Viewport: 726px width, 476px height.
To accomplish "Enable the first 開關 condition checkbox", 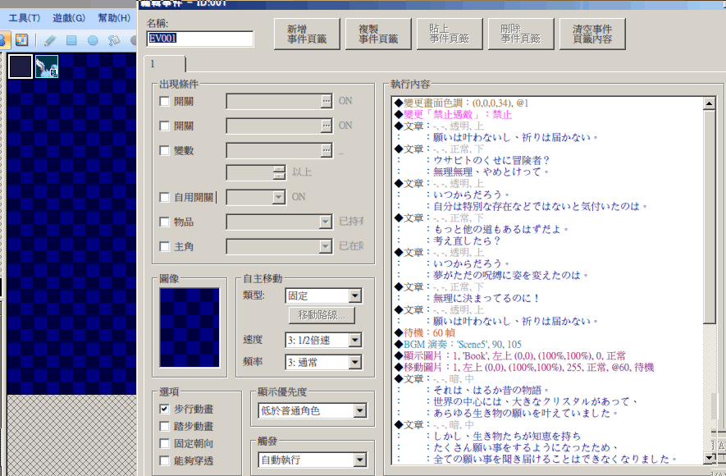I will [164, 101].
